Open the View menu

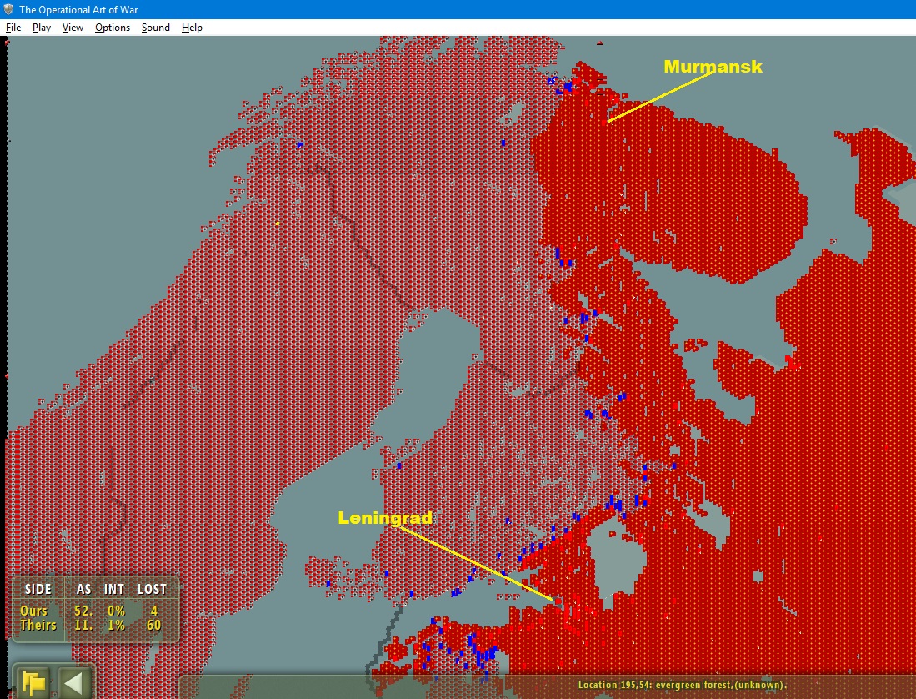pos(73,28)
